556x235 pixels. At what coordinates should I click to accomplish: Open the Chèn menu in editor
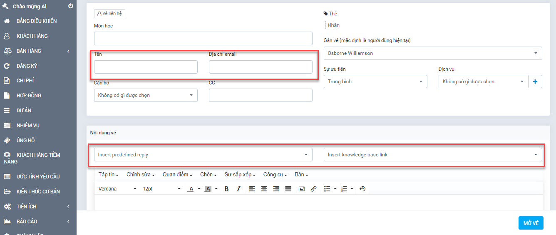pyautogui.click(x=208, y=175)
